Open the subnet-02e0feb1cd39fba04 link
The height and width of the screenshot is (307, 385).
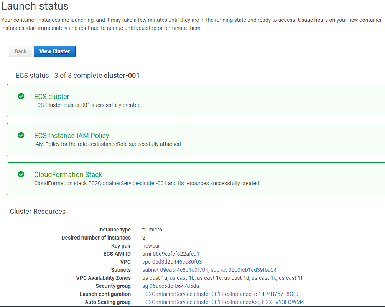[x=244, y=270]
